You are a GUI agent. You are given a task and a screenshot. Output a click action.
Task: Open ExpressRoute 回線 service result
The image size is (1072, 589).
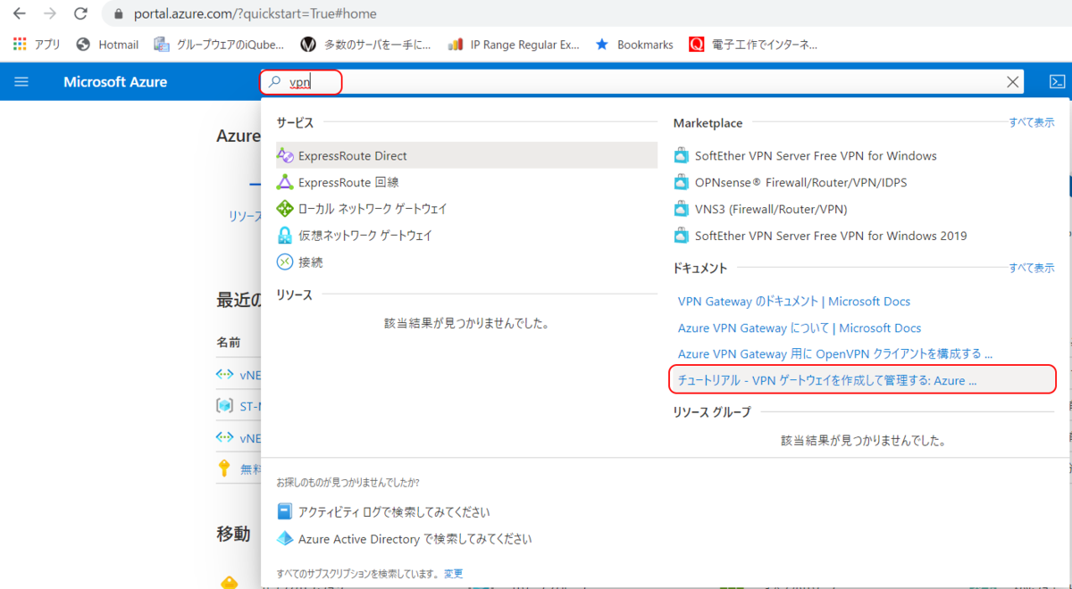click(466, 182)
